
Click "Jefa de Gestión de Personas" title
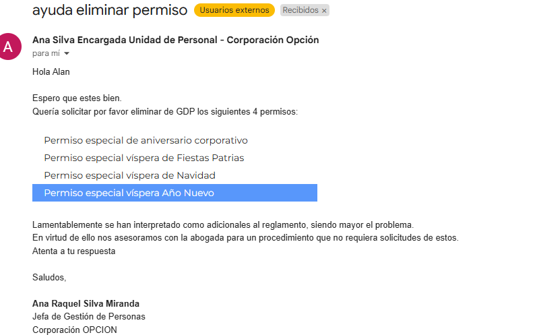point(89,317)
